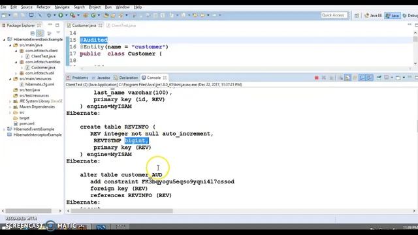Click the New Java Package icon in toolbar
418x235 pixels.
[86, 15]
